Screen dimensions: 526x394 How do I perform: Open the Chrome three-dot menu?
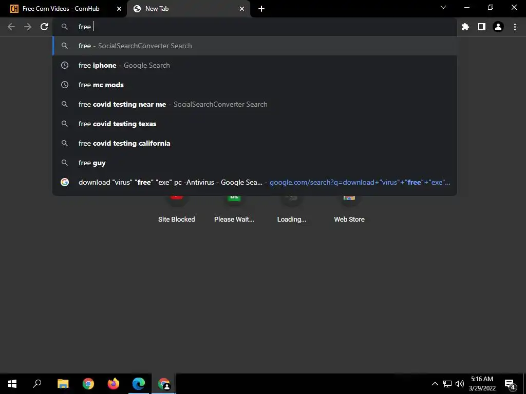tap(515, 27)
